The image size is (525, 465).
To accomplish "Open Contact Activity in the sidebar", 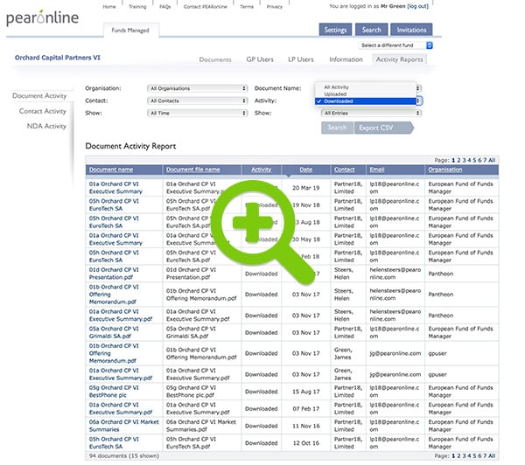I will [43, 111].
